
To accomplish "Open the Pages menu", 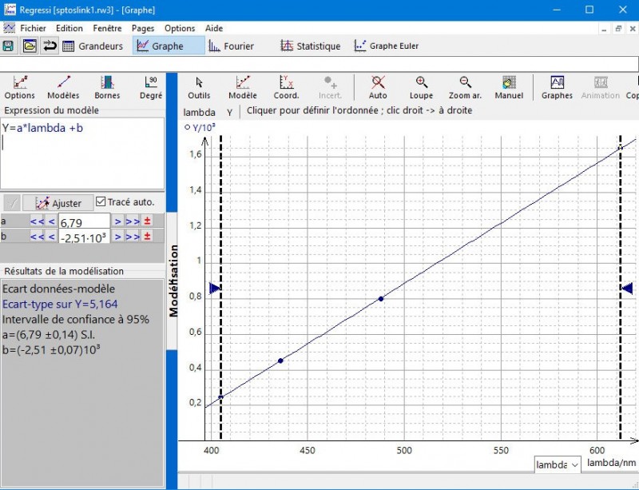I will click(143, 28).
